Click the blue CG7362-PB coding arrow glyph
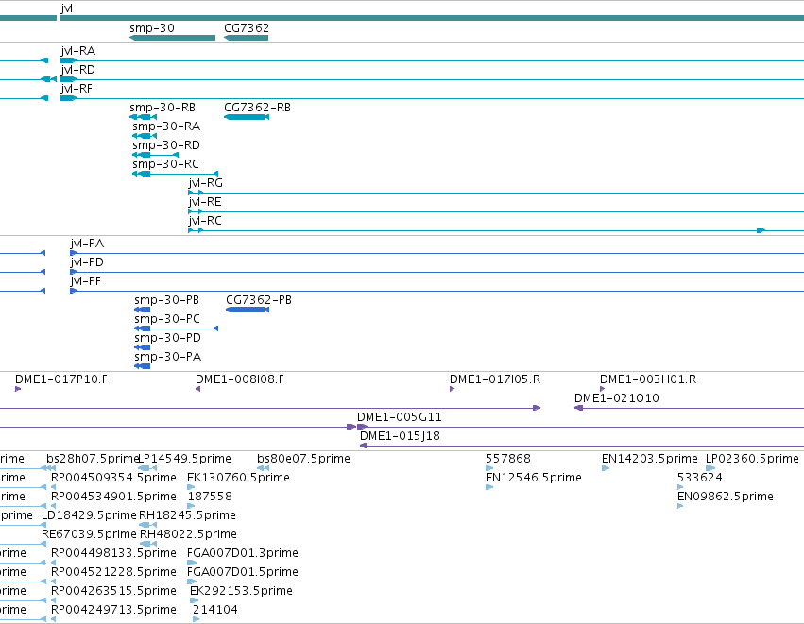The height and width of the screenshot is (624, 804). 248,310
